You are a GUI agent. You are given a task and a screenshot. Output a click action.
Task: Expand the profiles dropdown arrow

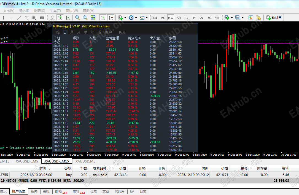pos(243,18)
